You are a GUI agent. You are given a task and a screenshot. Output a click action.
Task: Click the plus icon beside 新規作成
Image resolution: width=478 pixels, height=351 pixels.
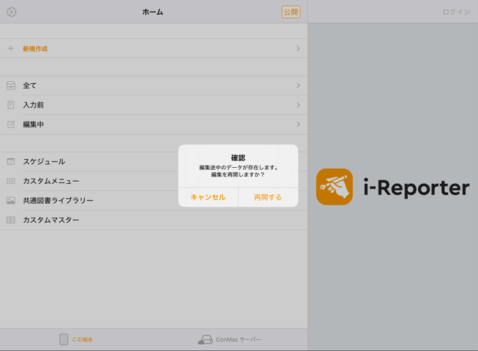coord(10,49)
